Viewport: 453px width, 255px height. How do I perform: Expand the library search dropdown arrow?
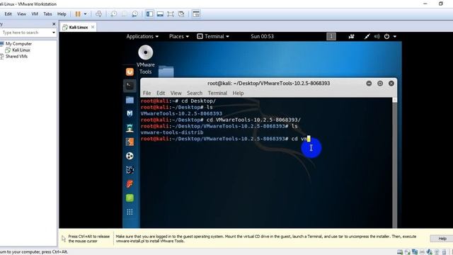[x=54, y=33]
